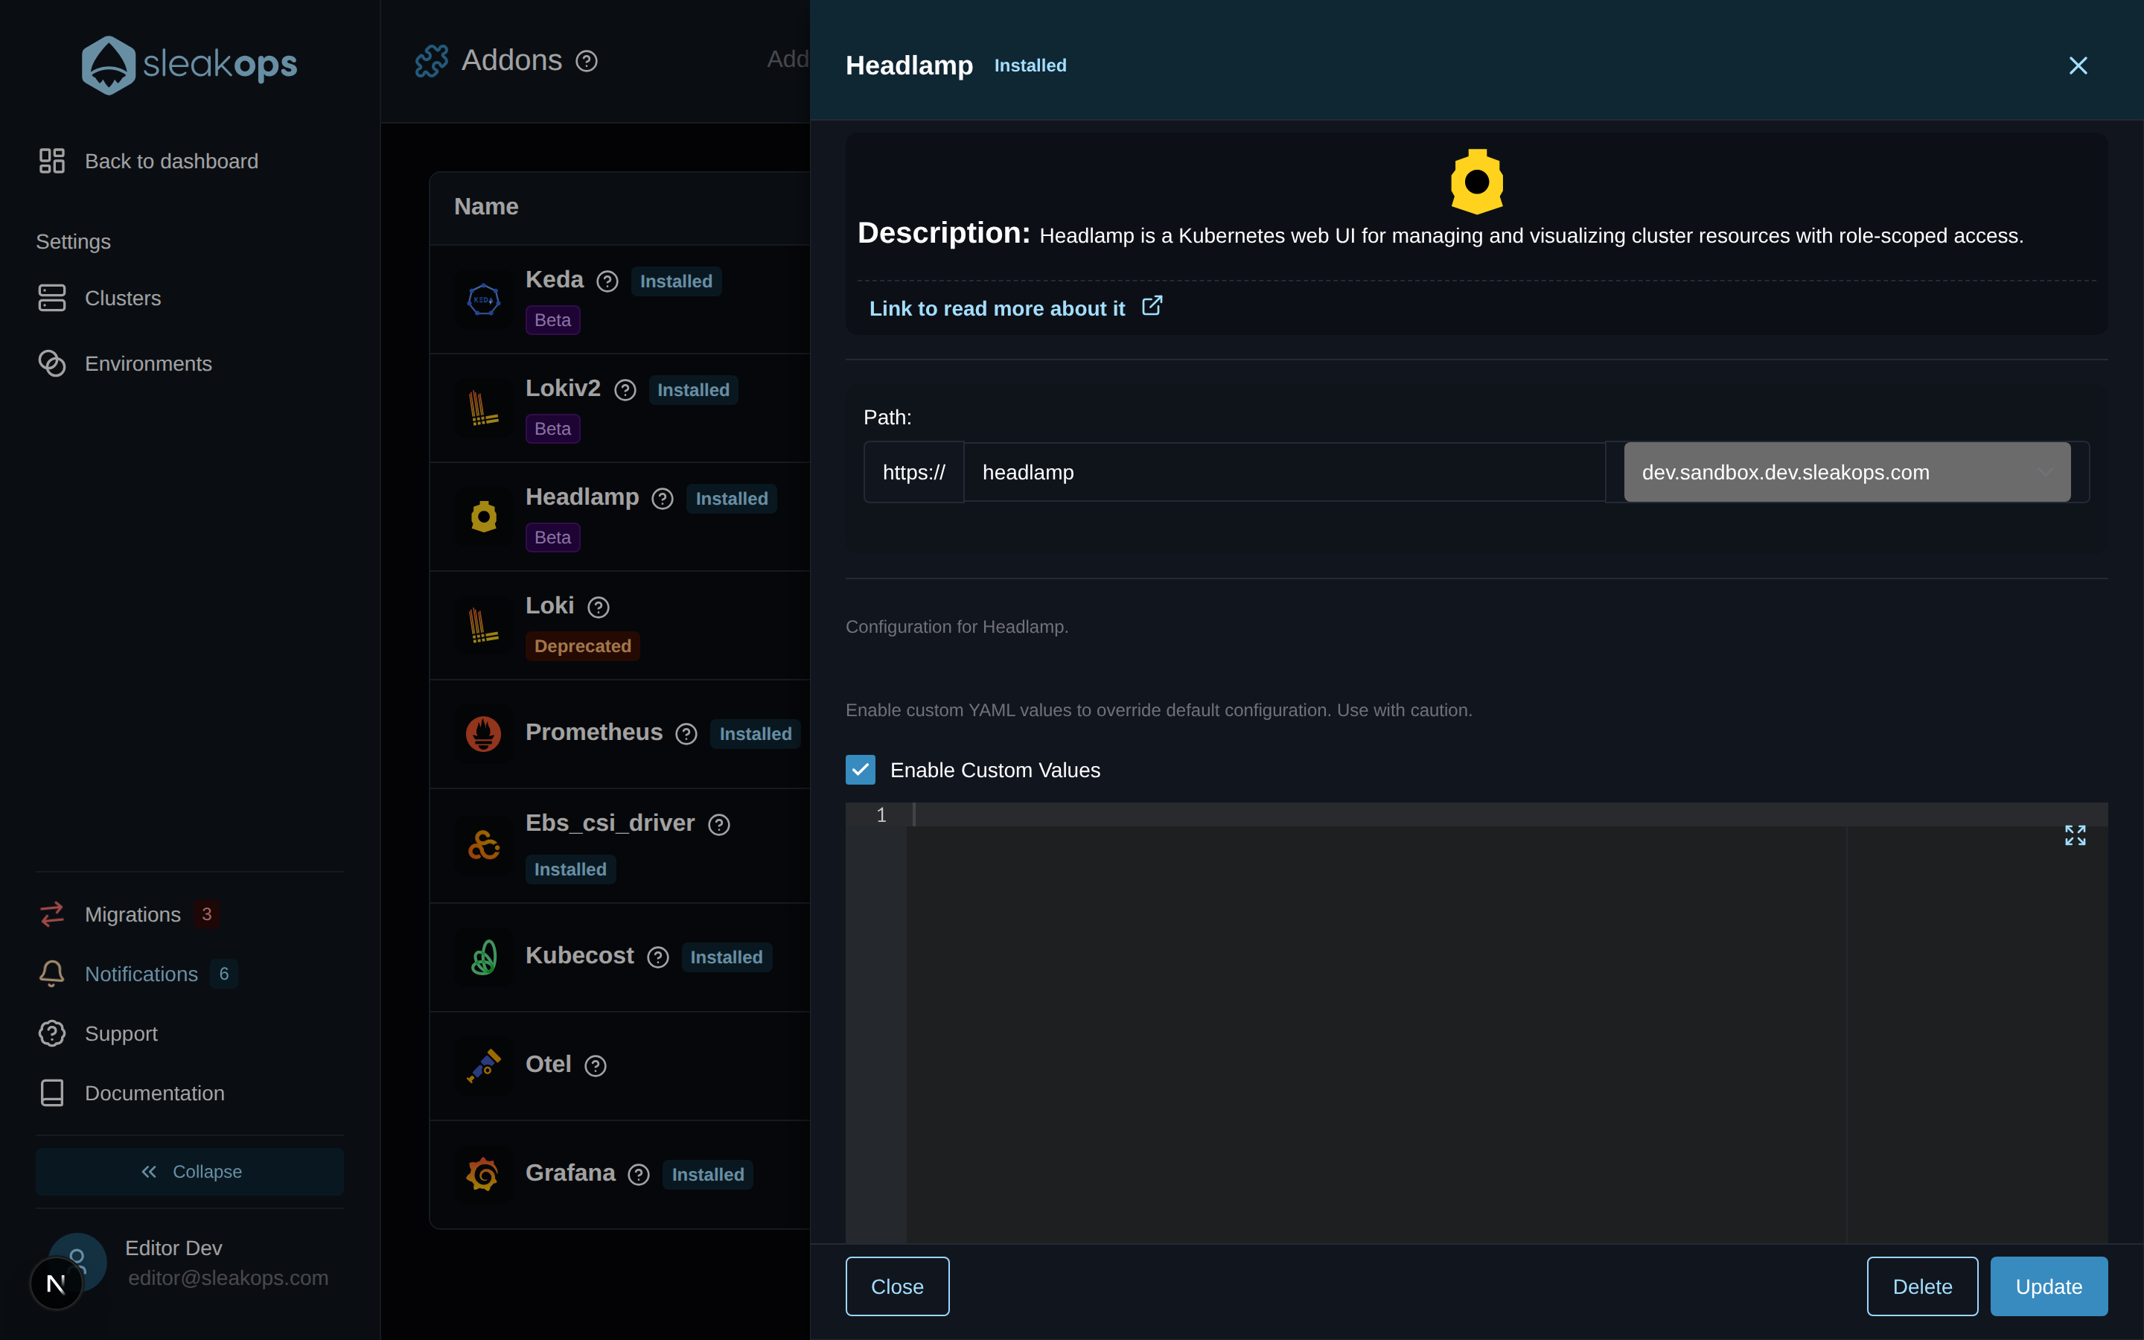2144x1340 pixels.
Task: Click the N badge at bottom left
Action: 56,1283
